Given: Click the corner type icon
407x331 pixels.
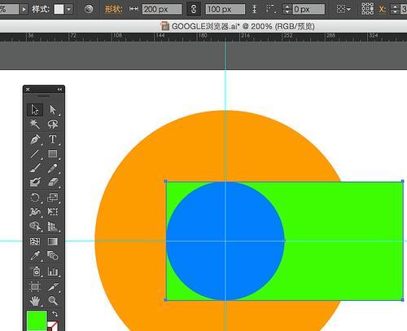Looking at the screenshot, I should (270, 9).
